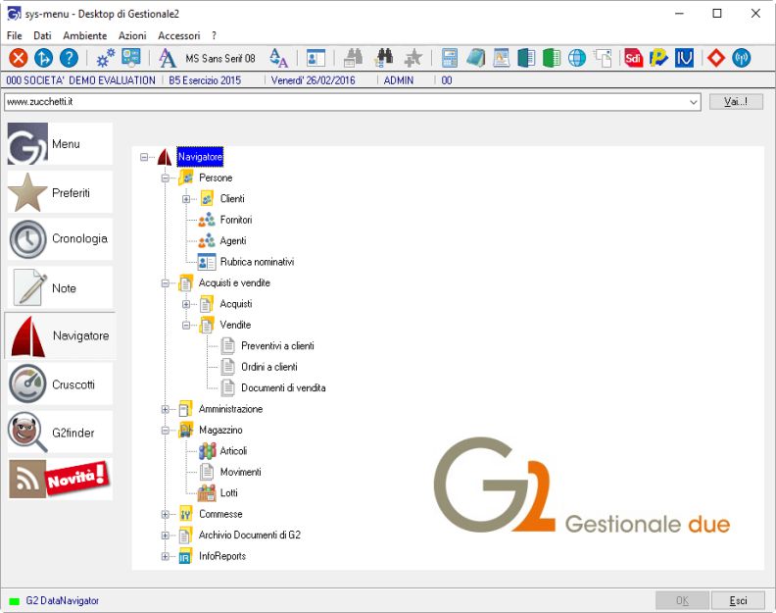
Task: Select Agenti in the tree
Action: [233, 241]
